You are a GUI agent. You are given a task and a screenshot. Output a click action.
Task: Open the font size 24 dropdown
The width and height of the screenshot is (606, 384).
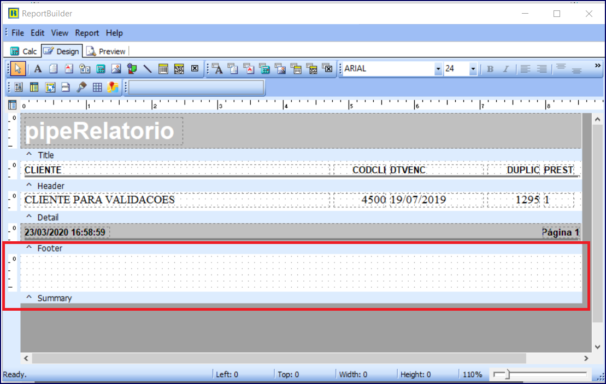pyautogui.click(x=473, y=69)
